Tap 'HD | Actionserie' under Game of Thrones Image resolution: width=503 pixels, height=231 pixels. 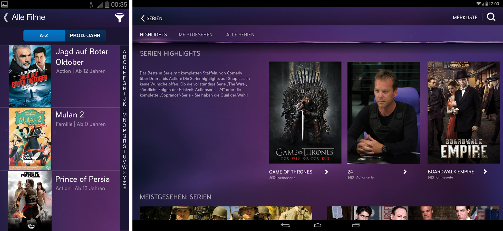point(282,178)
